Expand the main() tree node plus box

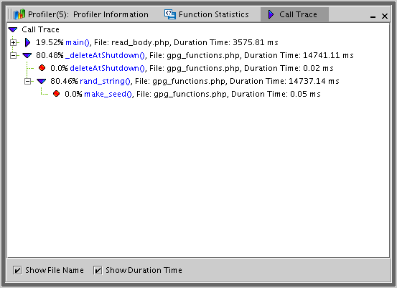[x=13, y=42]
